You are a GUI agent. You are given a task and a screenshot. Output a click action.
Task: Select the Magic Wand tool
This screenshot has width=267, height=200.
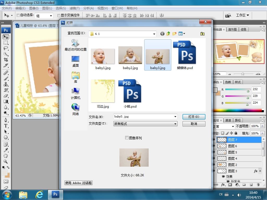coord(6,54)
